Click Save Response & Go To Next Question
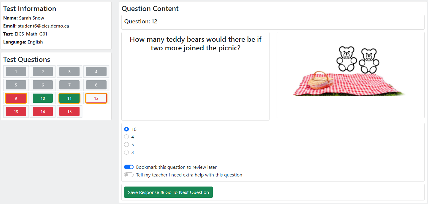The image size is (428, 204). (168, 192)
